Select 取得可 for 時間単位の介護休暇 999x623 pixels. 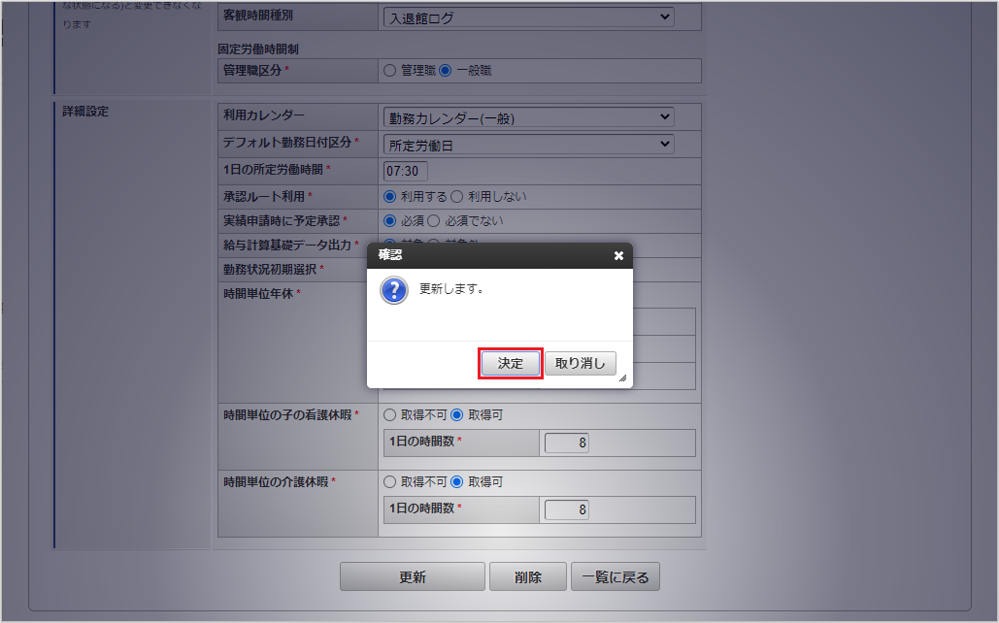coord(457,482)
